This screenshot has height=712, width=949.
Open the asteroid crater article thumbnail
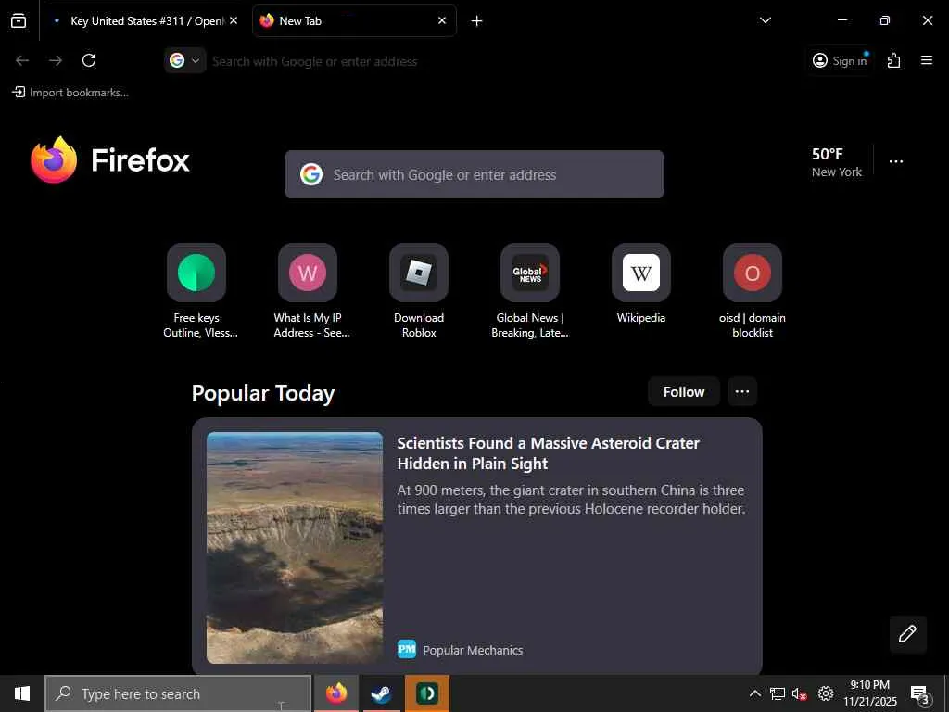coord(295,547)
